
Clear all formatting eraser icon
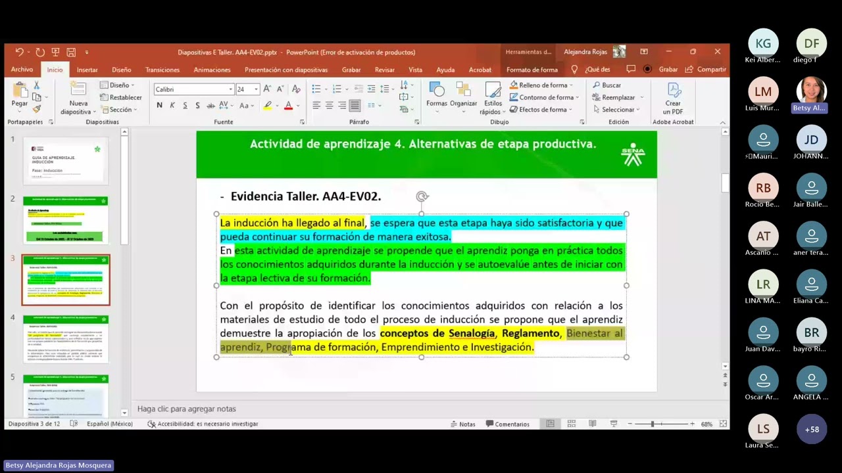click(296, 89)
